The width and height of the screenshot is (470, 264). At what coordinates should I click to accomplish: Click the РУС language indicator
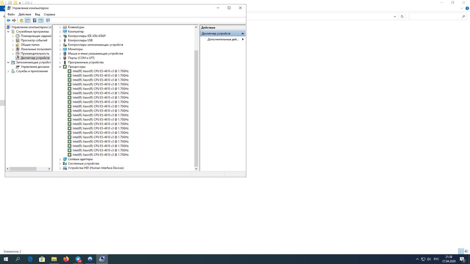point(437,259)
